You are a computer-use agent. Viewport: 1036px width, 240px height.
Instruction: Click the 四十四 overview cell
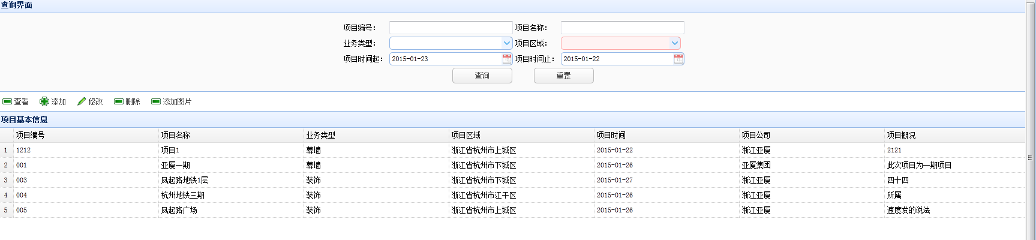pyautogui.click(x=954, y=180)
